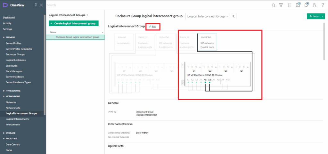Go to Interconnects
This screenshot has width=328, height=154.
[13, 125]
